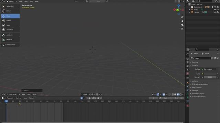Select the Cursor tool
The height and width of the screenshot is (123, 220).
coord(10,11)
